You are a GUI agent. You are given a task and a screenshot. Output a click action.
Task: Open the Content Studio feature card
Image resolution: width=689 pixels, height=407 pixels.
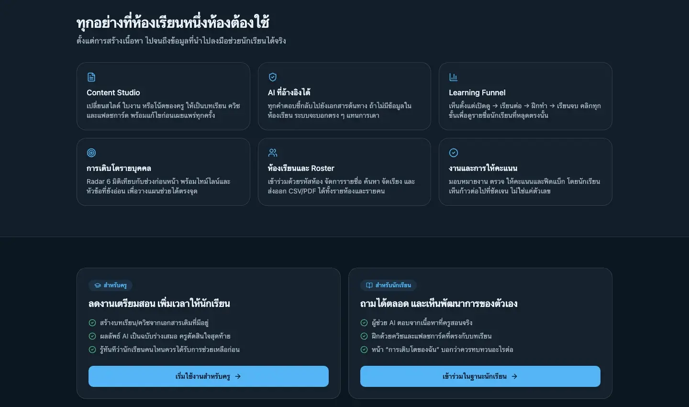click(163, 96)
